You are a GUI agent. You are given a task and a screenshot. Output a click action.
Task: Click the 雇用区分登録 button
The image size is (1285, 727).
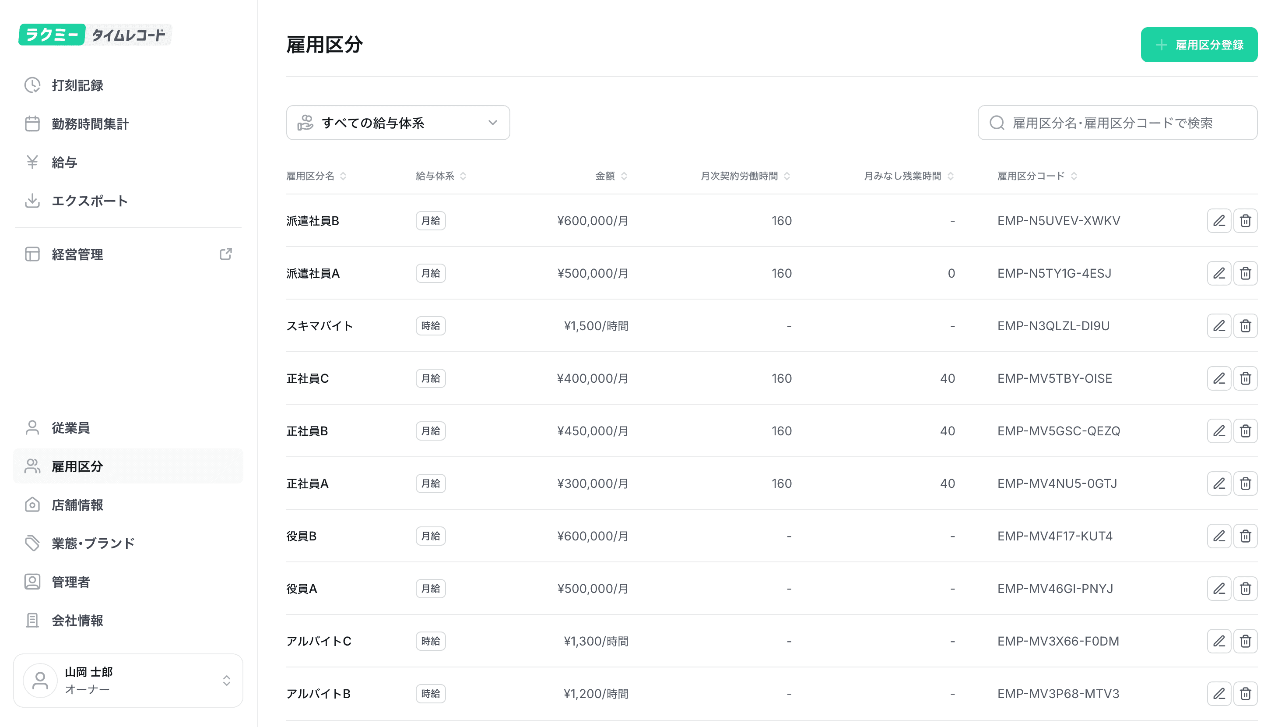1199,45
